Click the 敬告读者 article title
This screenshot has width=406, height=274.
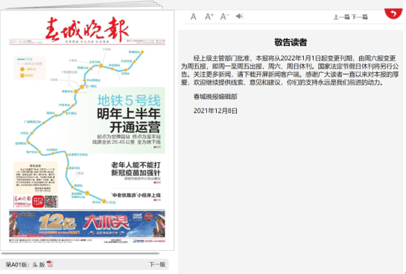291,42
